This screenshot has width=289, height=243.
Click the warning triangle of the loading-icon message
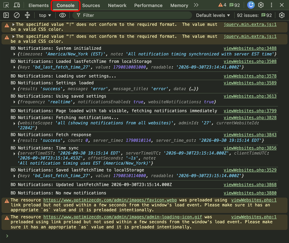(x=7, y=218)
